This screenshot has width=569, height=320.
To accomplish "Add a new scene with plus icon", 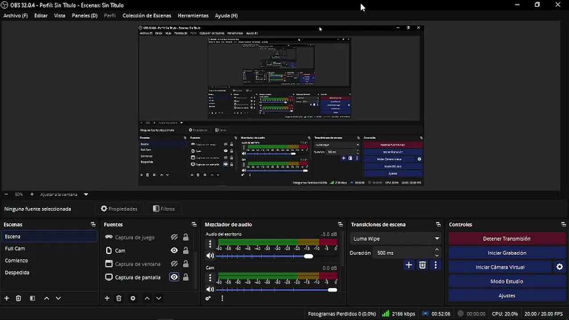I will tap(7, 298).
